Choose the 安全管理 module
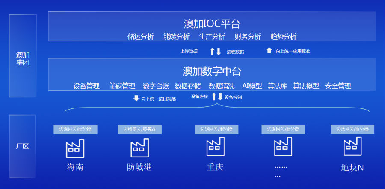 point(338,86)
